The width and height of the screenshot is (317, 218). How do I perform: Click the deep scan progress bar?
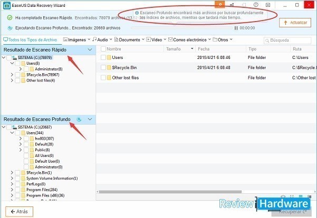(x=182, y=28)
